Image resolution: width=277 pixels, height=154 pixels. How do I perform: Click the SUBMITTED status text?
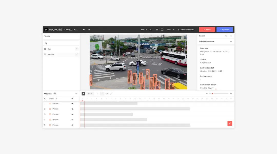click(x=205, y=63)
